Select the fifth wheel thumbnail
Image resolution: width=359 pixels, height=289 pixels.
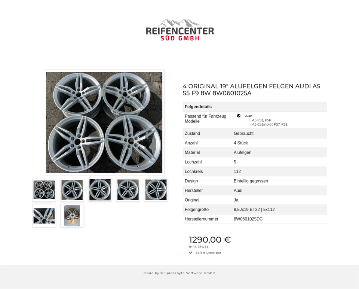pyautogui.click(x=156, y=190)
